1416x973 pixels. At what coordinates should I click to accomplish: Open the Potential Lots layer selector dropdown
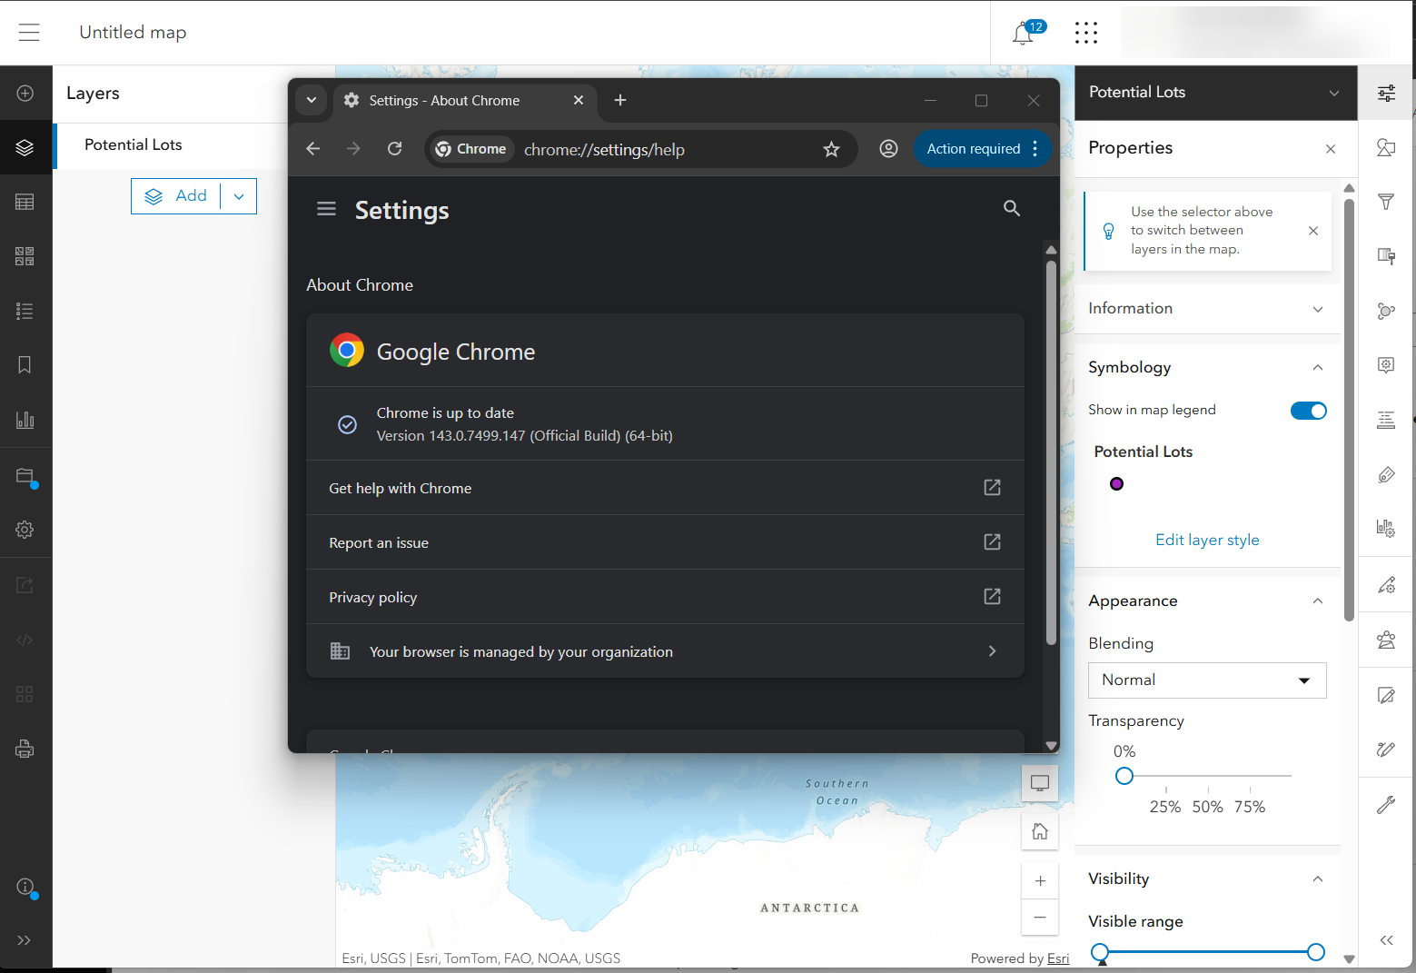pyautogui.click(x=1215, y=93)
